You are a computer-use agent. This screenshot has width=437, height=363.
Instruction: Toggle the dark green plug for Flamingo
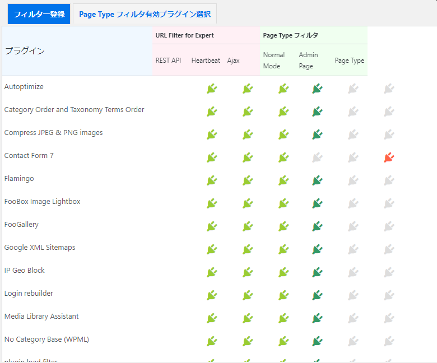pos(318,180)
